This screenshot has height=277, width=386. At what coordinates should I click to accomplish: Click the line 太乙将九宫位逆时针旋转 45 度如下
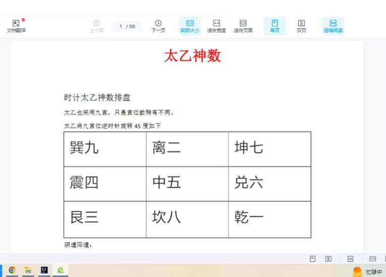[x=112, y=126]
